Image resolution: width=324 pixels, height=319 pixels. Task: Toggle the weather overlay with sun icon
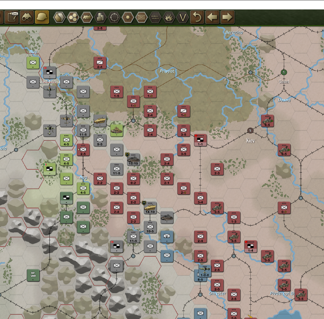(x=128, y=17)
